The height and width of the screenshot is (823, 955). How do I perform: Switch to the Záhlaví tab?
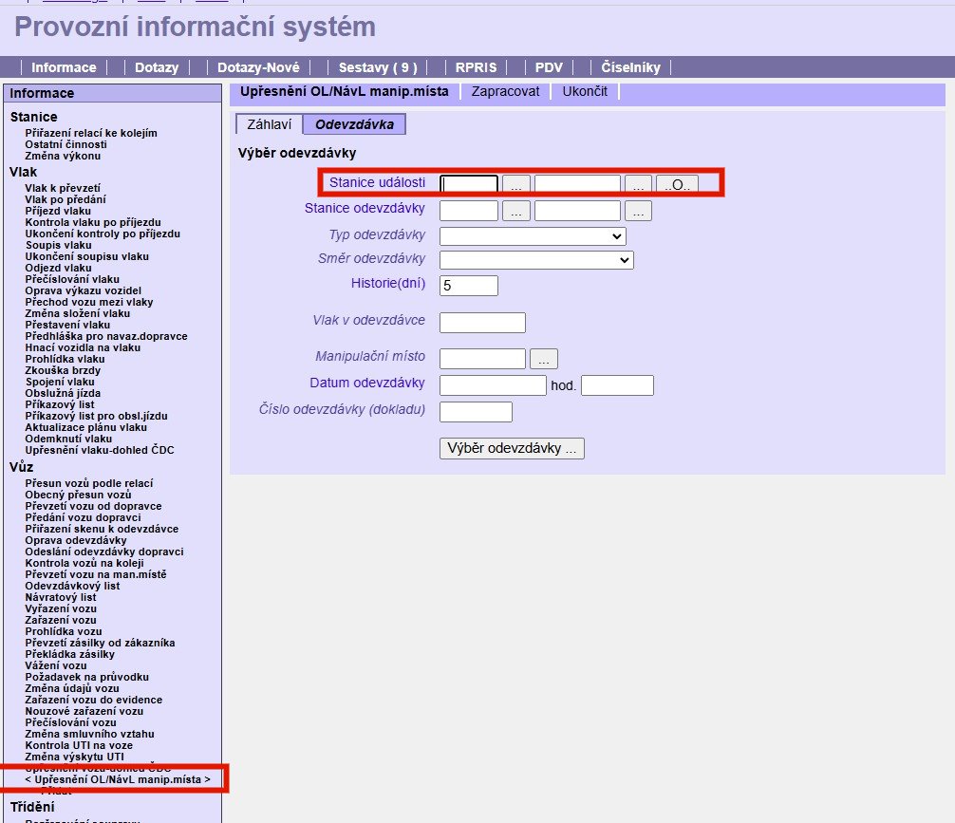coord(268,124)
